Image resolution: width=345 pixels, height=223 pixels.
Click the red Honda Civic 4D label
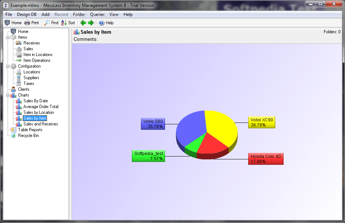pyautogui.click(x=266, y=159)
